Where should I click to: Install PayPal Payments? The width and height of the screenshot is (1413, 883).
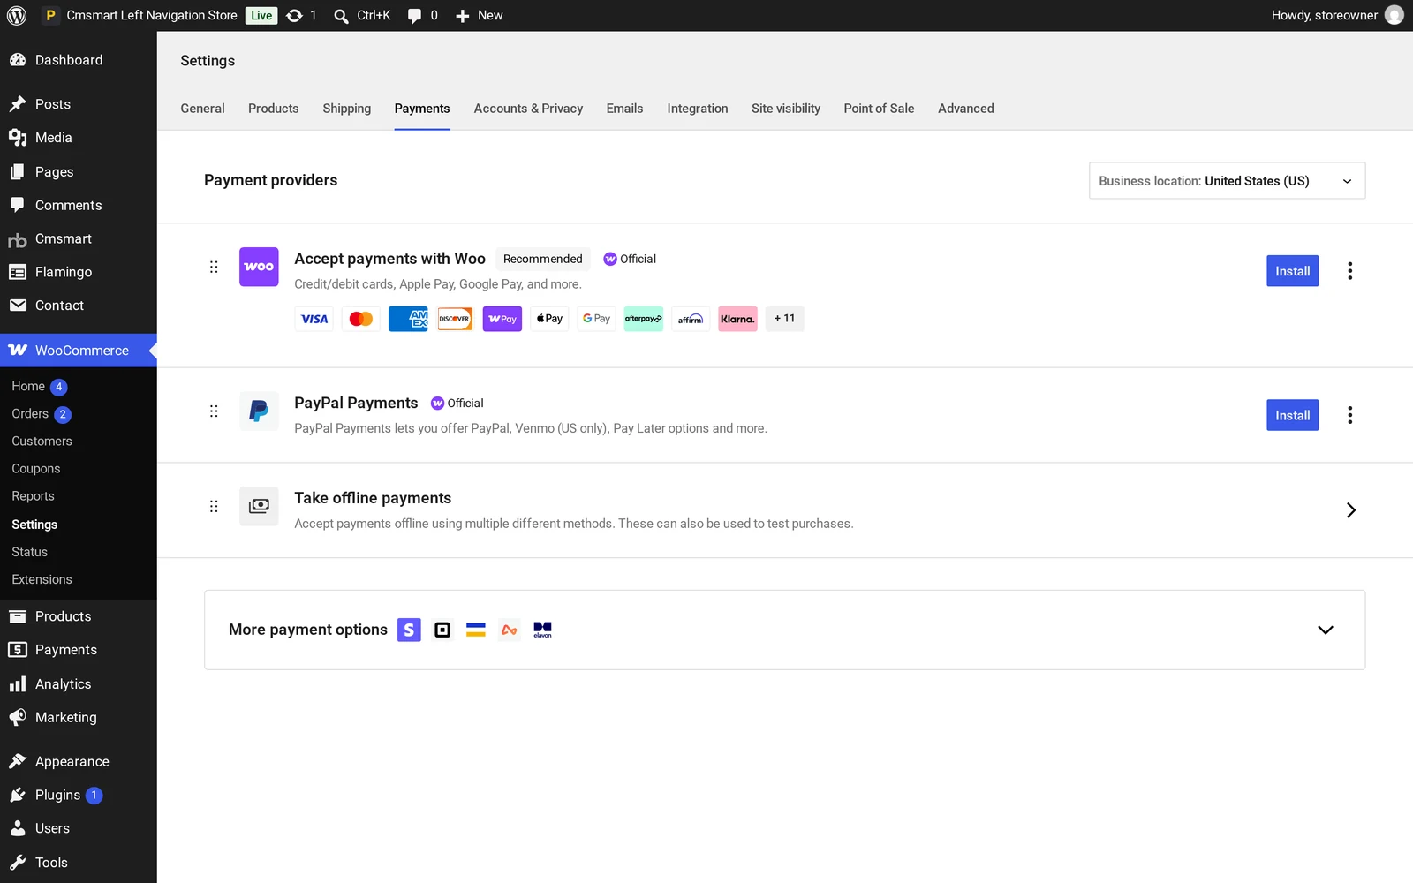click(1292, 415)
